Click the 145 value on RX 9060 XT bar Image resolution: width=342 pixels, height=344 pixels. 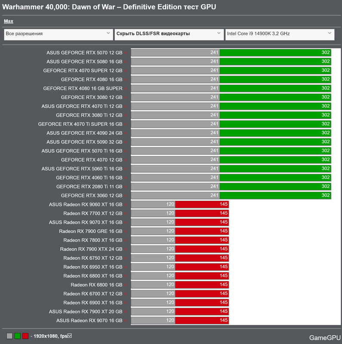point(223,204)
